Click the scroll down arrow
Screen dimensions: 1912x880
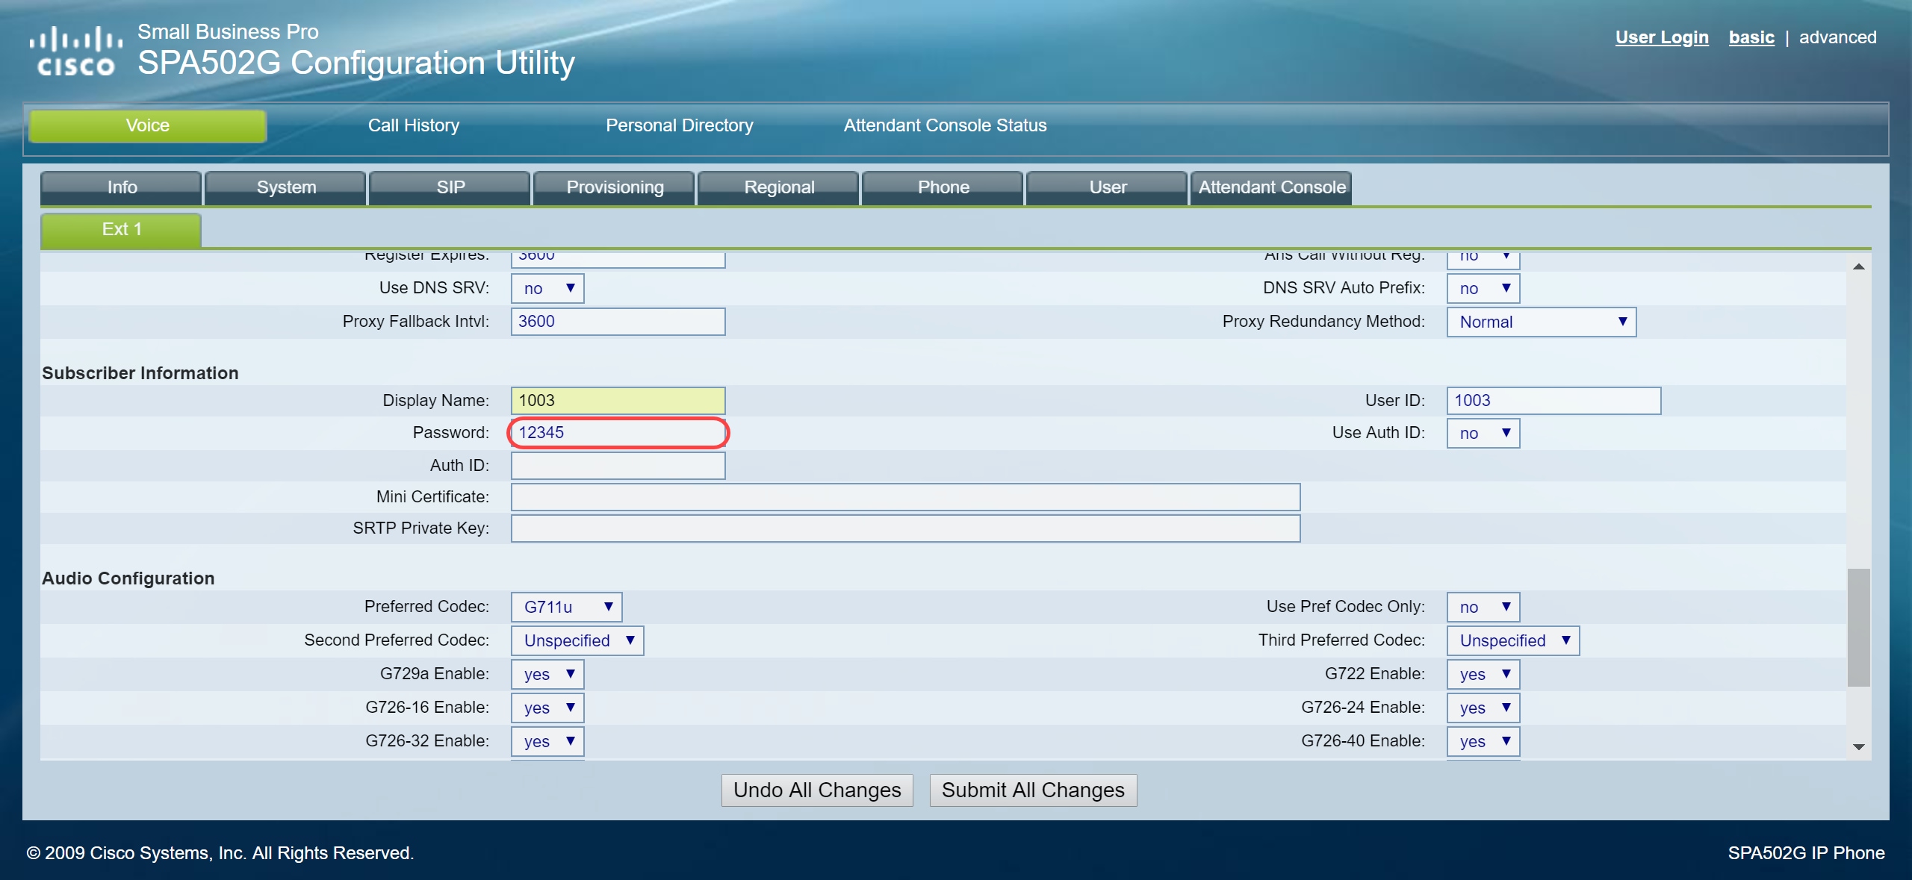1858,746
